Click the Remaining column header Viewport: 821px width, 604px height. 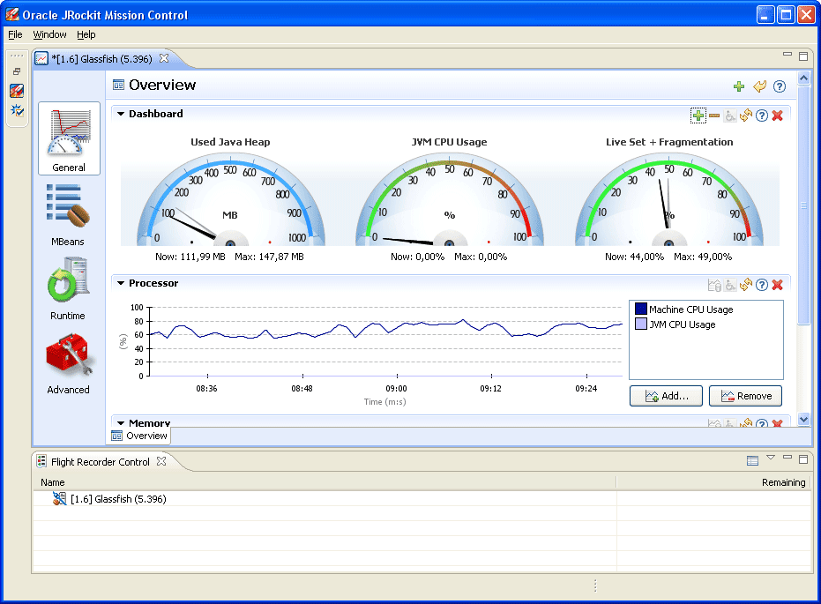click(x=714, y=482)
